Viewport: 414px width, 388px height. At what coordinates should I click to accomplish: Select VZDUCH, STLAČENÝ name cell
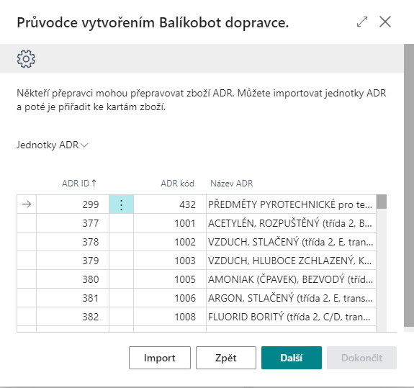pyautogui.click(x=291, y=242)
